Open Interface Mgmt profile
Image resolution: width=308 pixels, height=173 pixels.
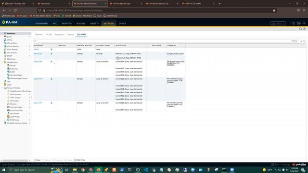tap(16, 107)
